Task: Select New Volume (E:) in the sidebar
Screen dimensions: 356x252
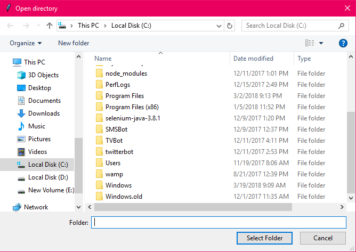Action: tap(46, 190)
